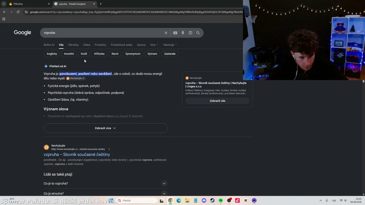Filter results by Imunitní chip
The image size is (365, 205).
click(x=69, y=54)
